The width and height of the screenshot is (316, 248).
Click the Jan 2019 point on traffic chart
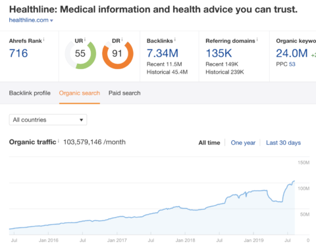(x=253, y=191)
